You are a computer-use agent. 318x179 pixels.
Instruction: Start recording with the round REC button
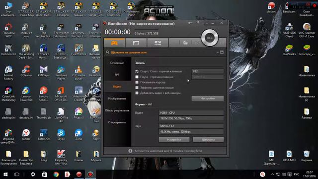pos(210,38)
